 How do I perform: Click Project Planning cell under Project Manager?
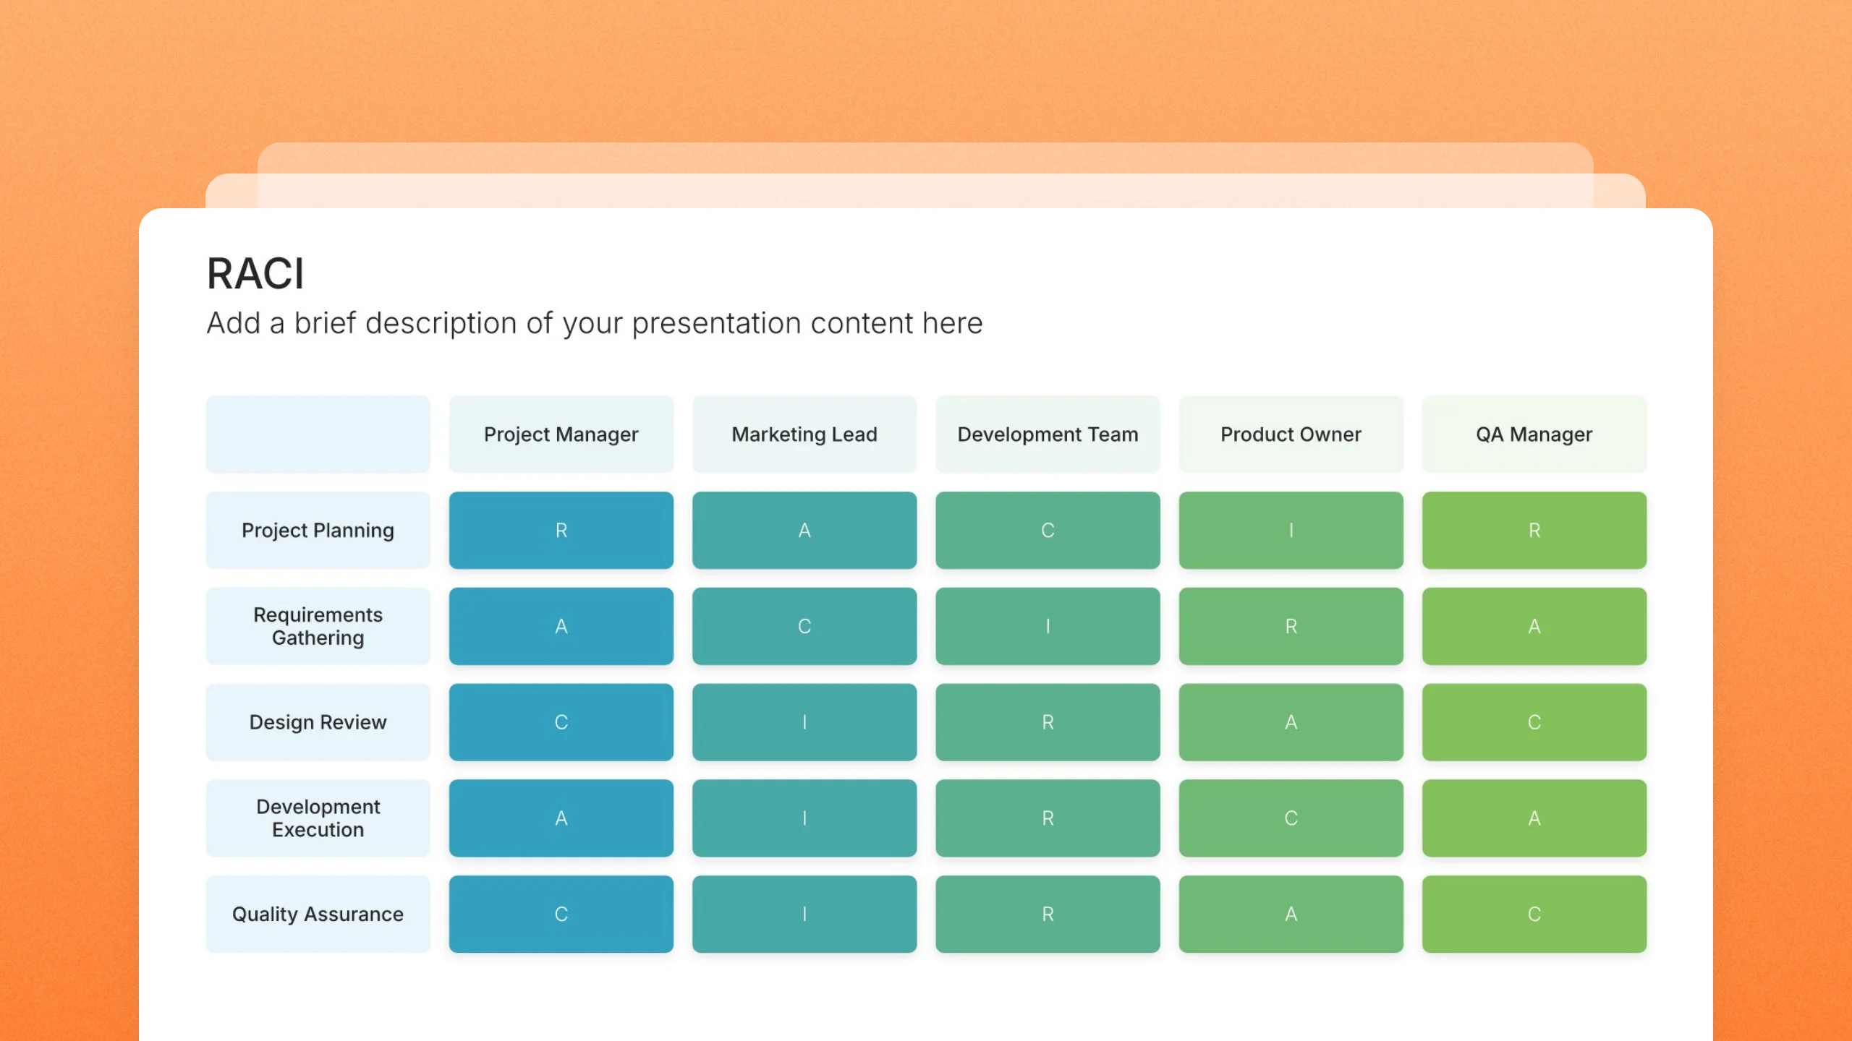coord(561,530)
